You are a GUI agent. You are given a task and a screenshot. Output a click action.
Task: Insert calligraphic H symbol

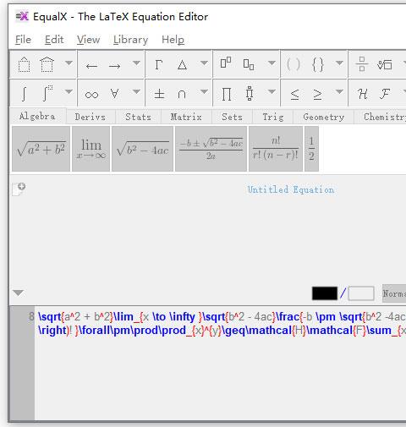tap(363, 94)
